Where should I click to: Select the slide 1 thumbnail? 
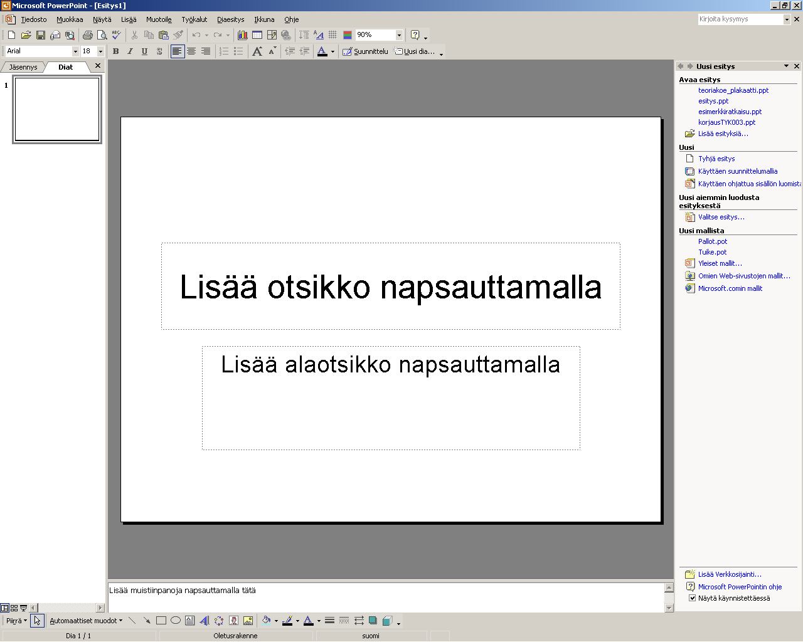[x=57, y=109]
